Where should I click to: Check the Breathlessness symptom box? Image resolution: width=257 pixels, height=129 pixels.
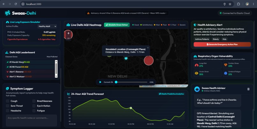(x=34, y=101)
